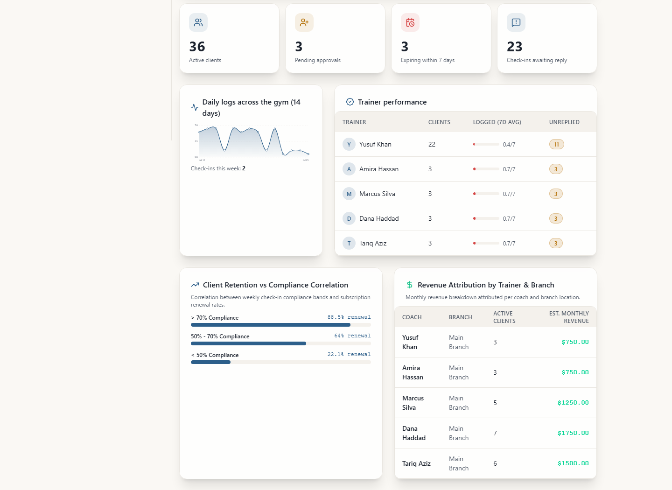The width and height of the screenshot is (672, 490).
Task: Click the BRANCH column header
Action: click(461, 317)
